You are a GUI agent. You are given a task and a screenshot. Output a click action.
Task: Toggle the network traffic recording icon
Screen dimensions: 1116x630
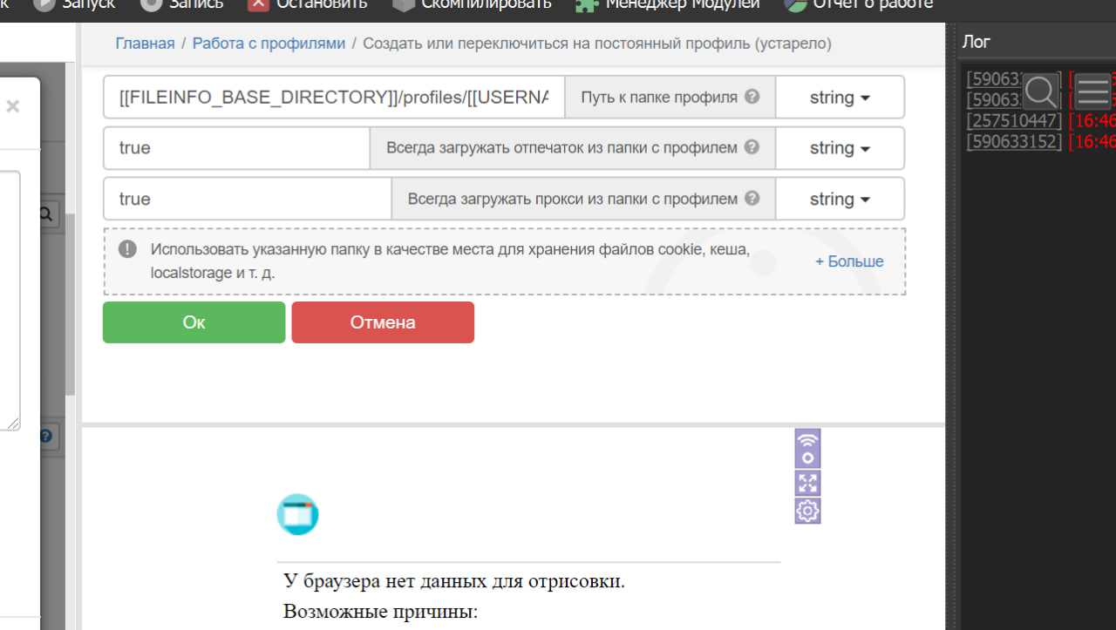pos(807,448)
